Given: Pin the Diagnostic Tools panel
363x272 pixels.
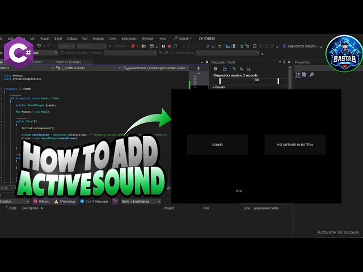Looking at the screenshot, I should pos(285,62).
